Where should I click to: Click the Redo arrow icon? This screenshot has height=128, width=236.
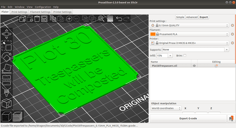[127, 19]
